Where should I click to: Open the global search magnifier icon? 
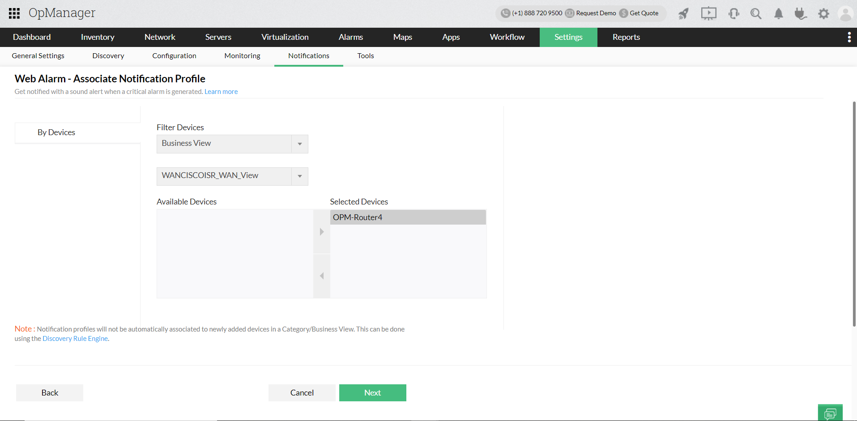click(x=756, y=13)
